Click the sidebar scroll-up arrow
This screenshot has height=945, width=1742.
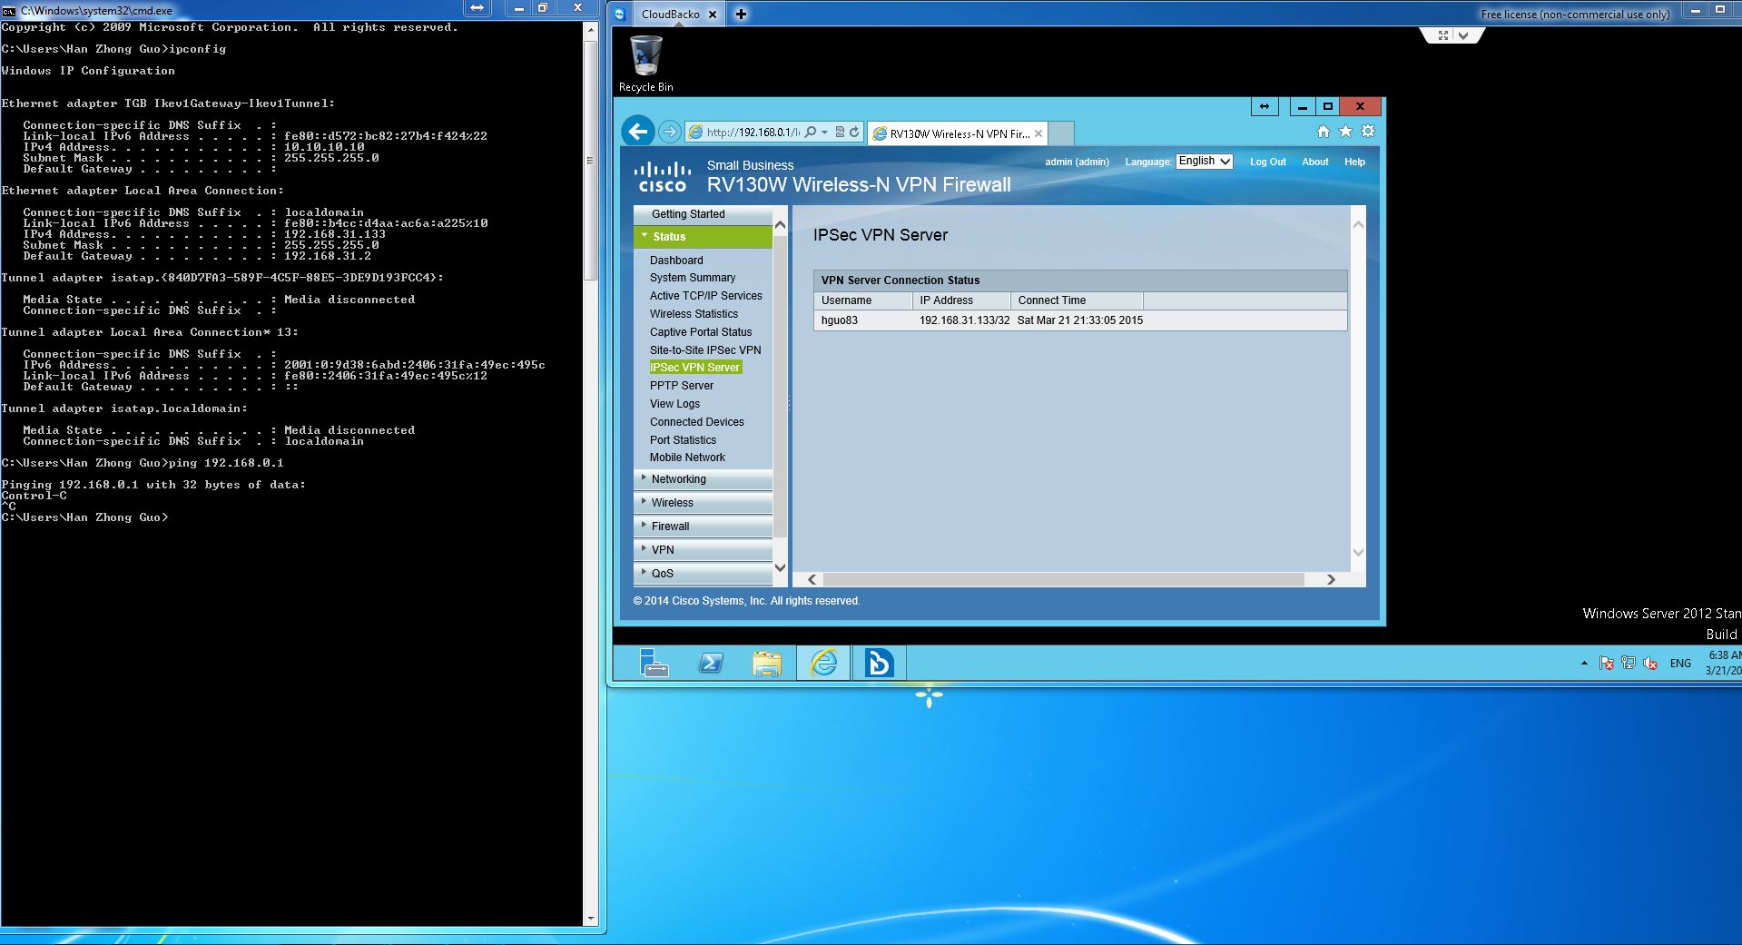click(780, 223)
